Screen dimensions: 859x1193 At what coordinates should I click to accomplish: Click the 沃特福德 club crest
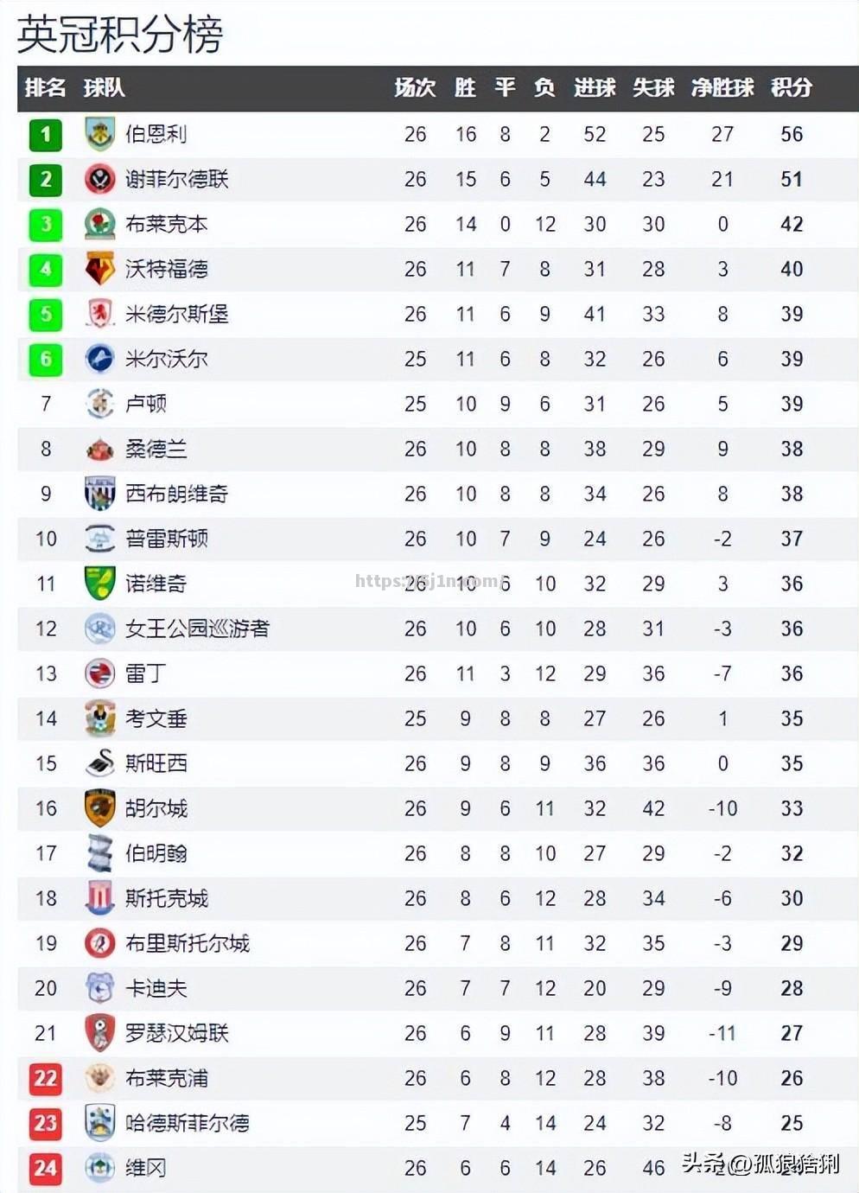[x=100, y=269]
